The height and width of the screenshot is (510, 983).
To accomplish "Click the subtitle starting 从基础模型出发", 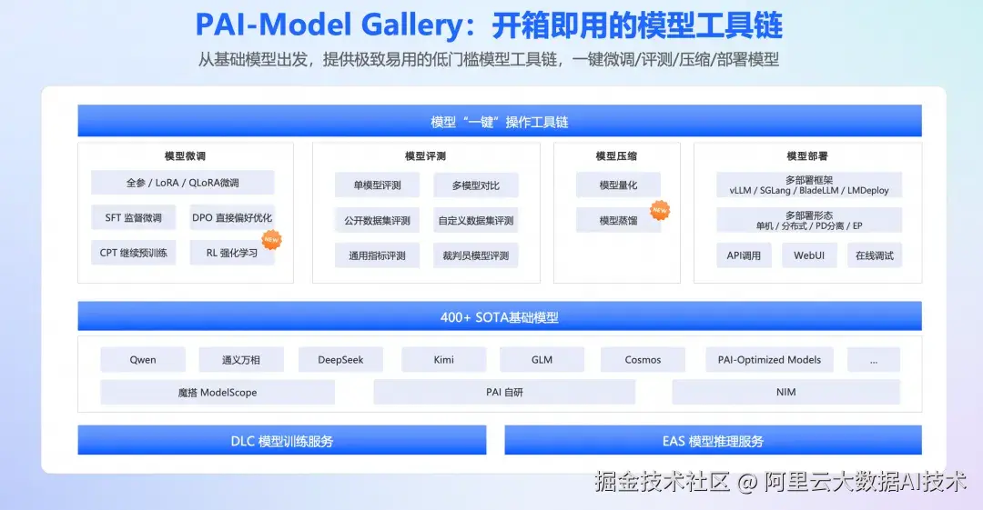I will tap(489, 59).
